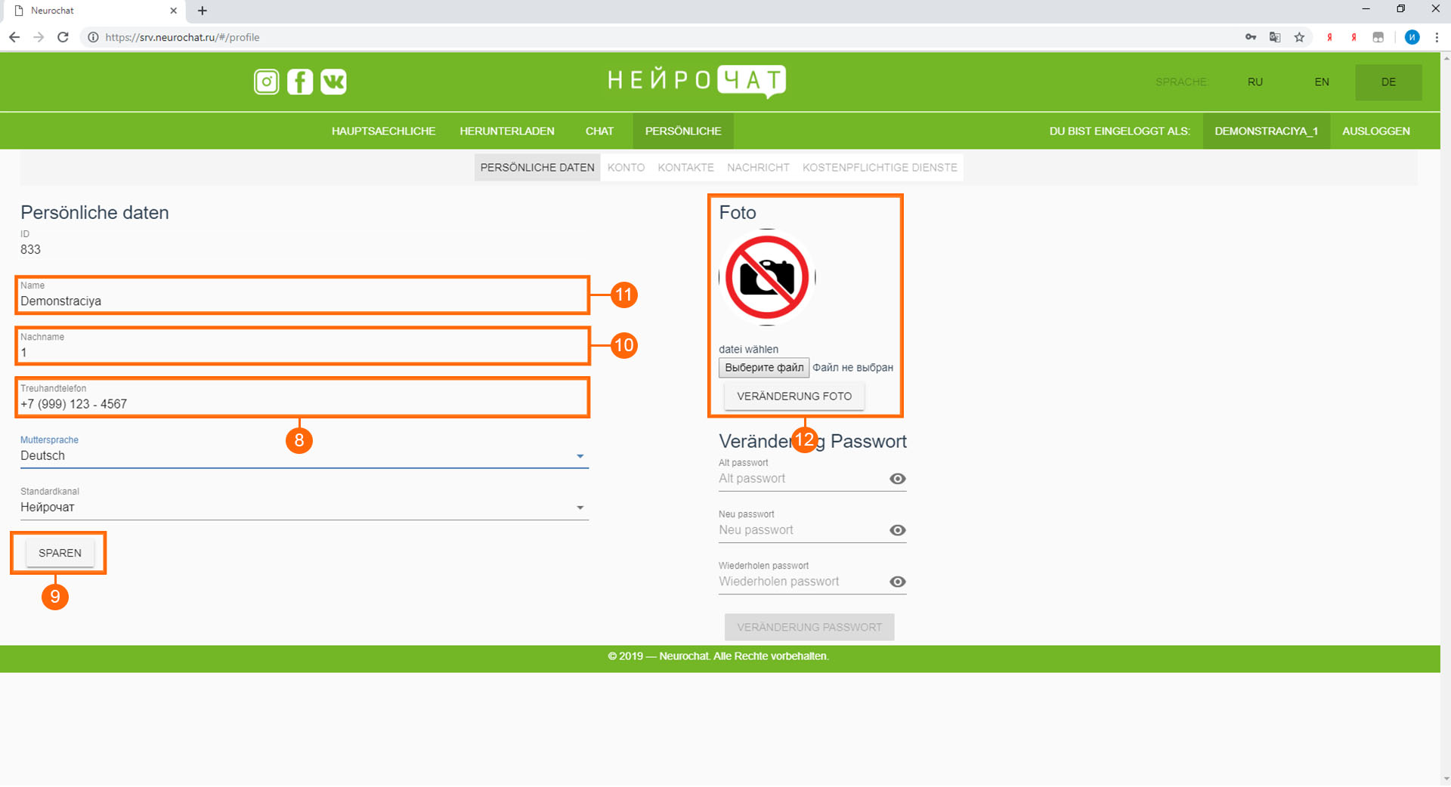This screenshot has width=1451, height=787.
Task: Expand the Standardkanal dropdown
Action: point(580,508)
